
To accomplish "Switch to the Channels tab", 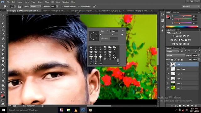I will (x=176, y=48).
